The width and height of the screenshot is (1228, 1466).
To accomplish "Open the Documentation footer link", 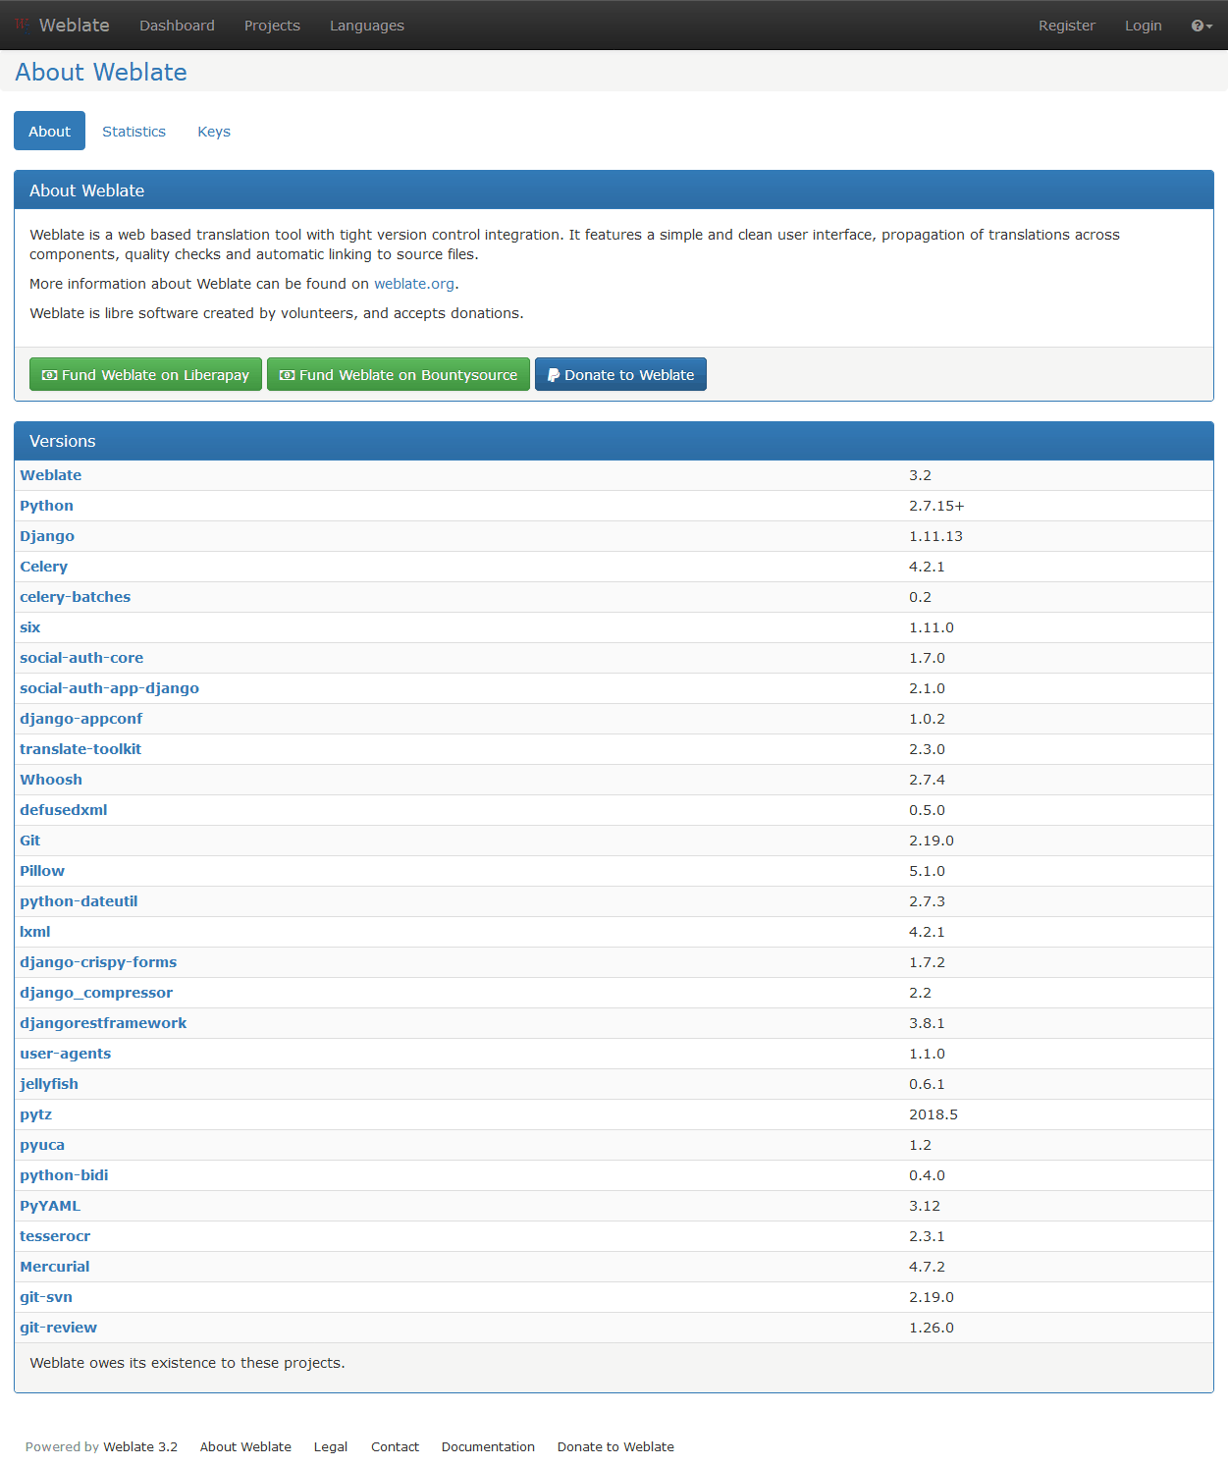I will click(488, 1446).
